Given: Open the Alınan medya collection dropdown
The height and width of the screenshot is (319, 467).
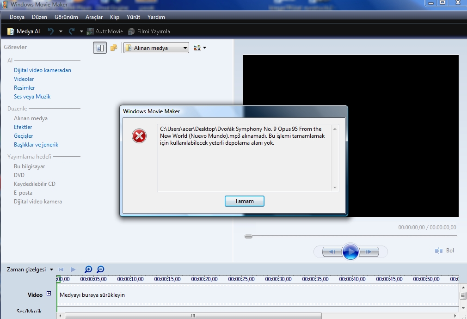Looking at the screenshot, I should [x=156, y=48].
